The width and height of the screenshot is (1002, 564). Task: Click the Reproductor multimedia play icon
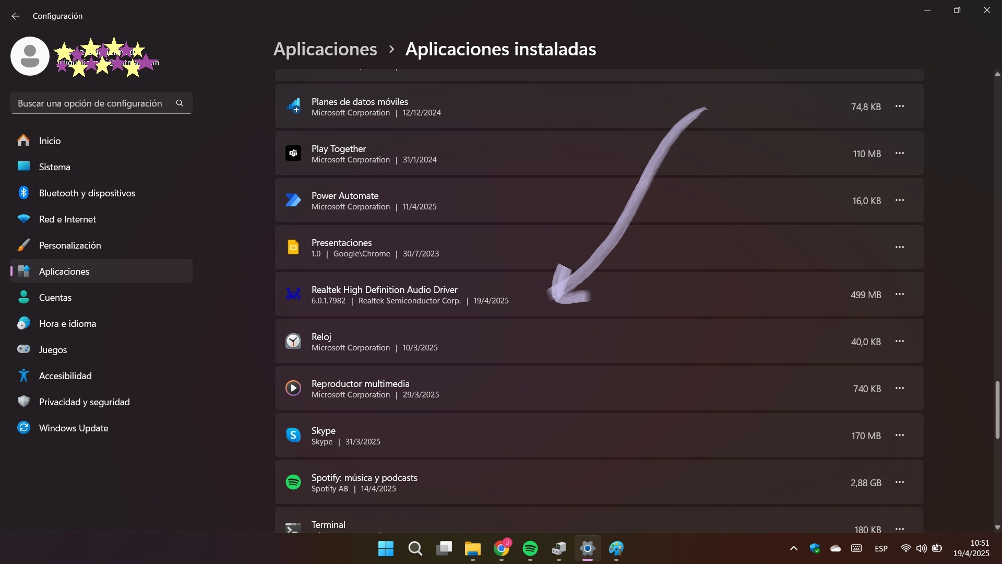click(x=293, y=389)
